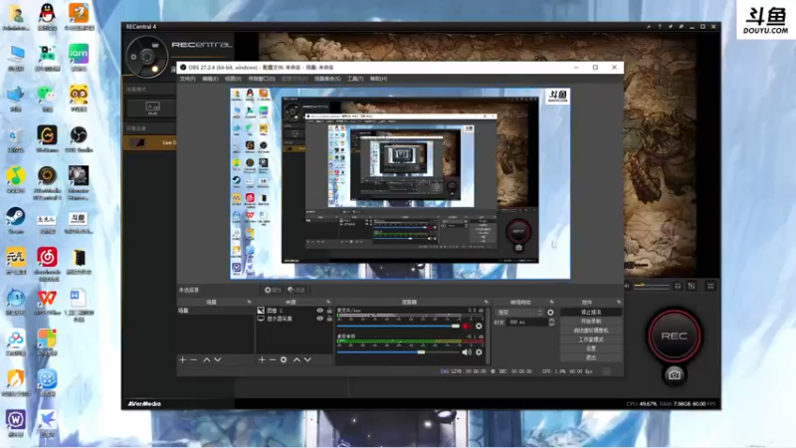This screenshot has height=448, width=796.
Task: Open the 视图(V) menu in OBS
Action: (233, 79)
